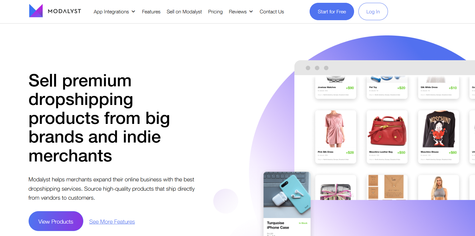The image size is (475, 236).
Task: Open the Turquoise iPhone Case card image
Action: (287, 195)
